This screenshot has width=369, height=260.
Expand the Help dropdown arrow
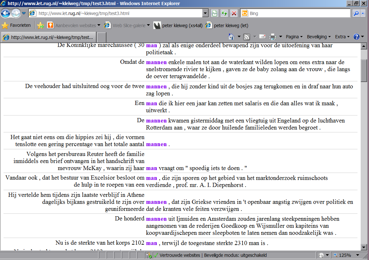tap(363, 37)
